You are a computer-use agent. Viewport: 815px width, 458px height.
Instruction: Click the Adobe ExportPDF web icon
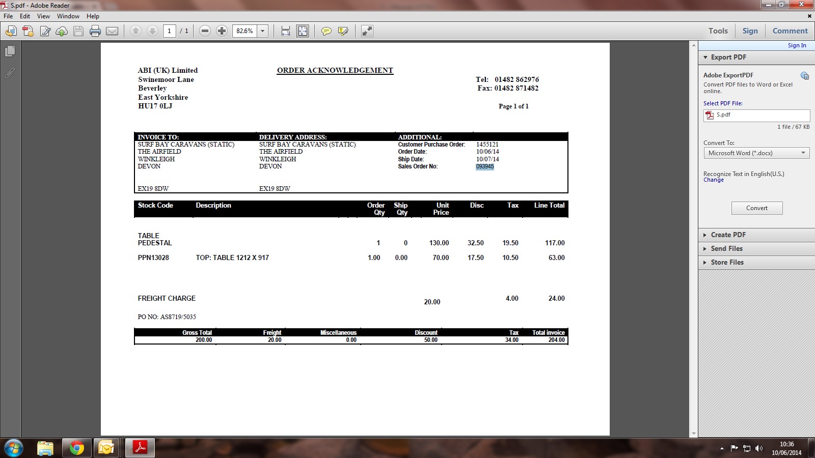click(x=805, y=76)
